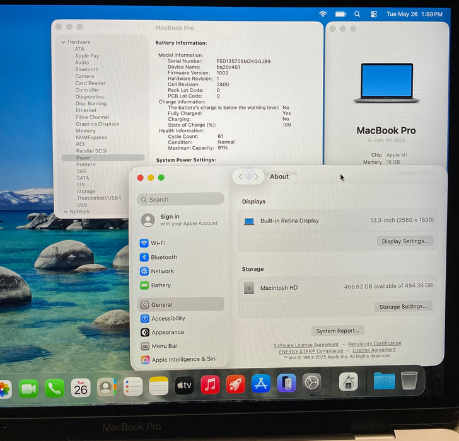Click the Macintosh HD drive icon
The image size is (459, 441).
coord(249,289)
